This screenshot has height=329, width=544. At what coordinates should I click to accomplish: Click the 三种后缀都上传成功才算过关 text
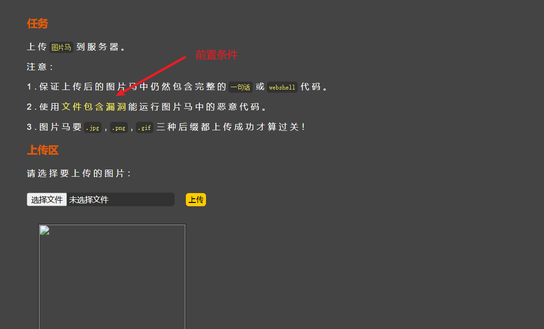[231, 127]
